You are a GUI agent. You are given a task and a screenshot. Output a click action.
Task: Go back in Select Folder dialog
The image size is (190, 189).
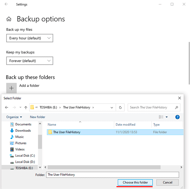pos(7,107)
